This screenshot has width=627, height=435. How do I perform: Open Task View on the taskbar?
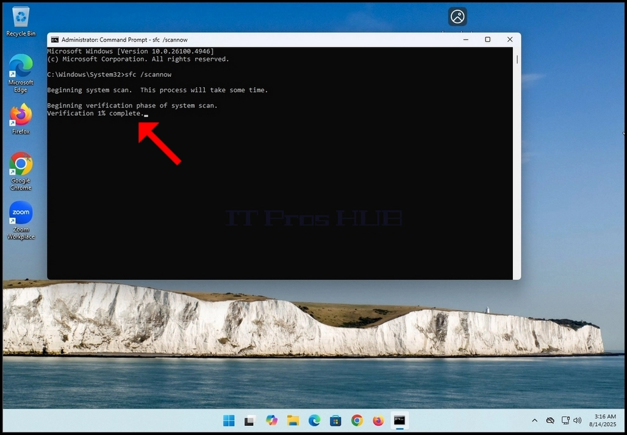[250, 420]
